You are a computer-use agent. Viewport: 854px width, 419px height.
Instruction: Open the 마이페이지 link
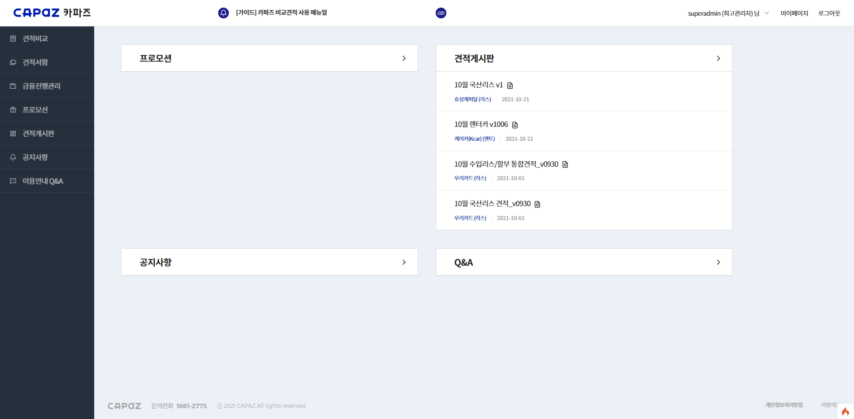(794, 13)
